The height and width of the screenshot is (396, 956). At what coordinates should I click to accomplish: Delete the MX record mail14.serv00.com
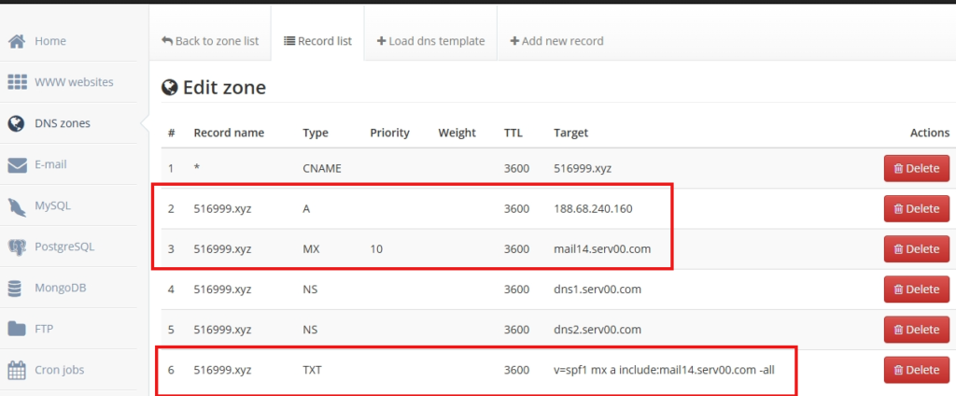click(x=916, y=249)
